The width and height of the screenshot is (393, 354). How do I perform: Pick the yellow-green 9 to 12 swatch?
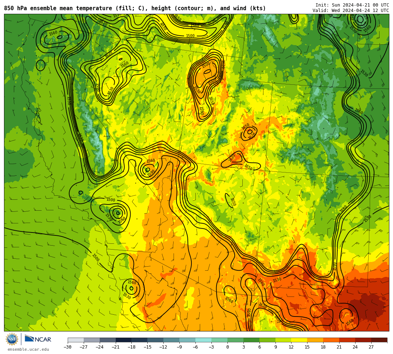283,340
